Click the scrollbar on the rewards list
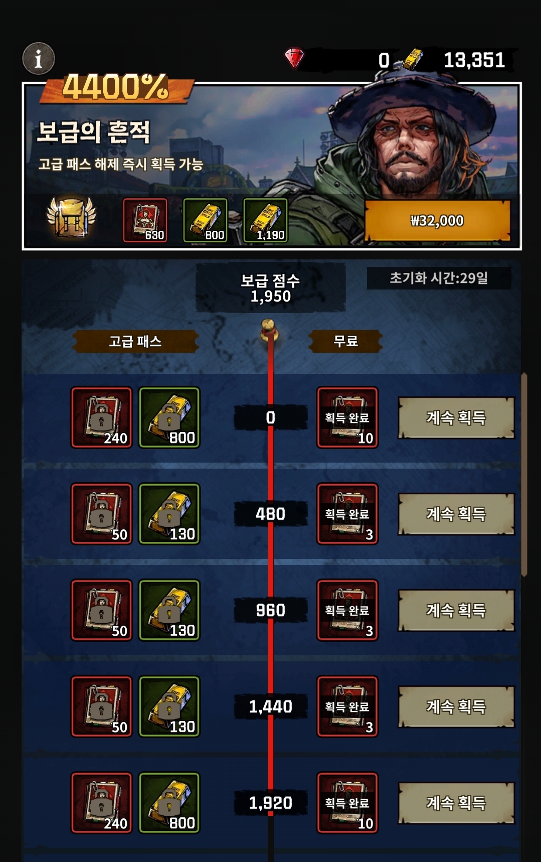Screen dimensions: 541x862 point(524,475)
